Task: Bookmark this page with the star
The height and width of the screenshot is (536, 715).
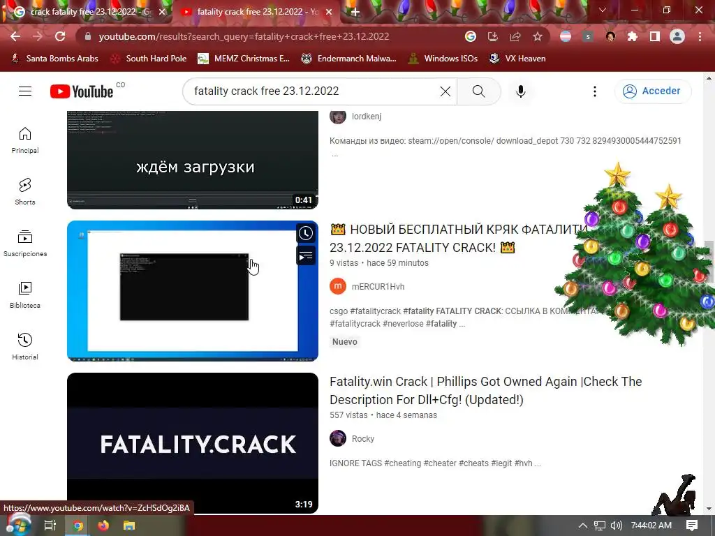Action: click(x=538, y=36)
